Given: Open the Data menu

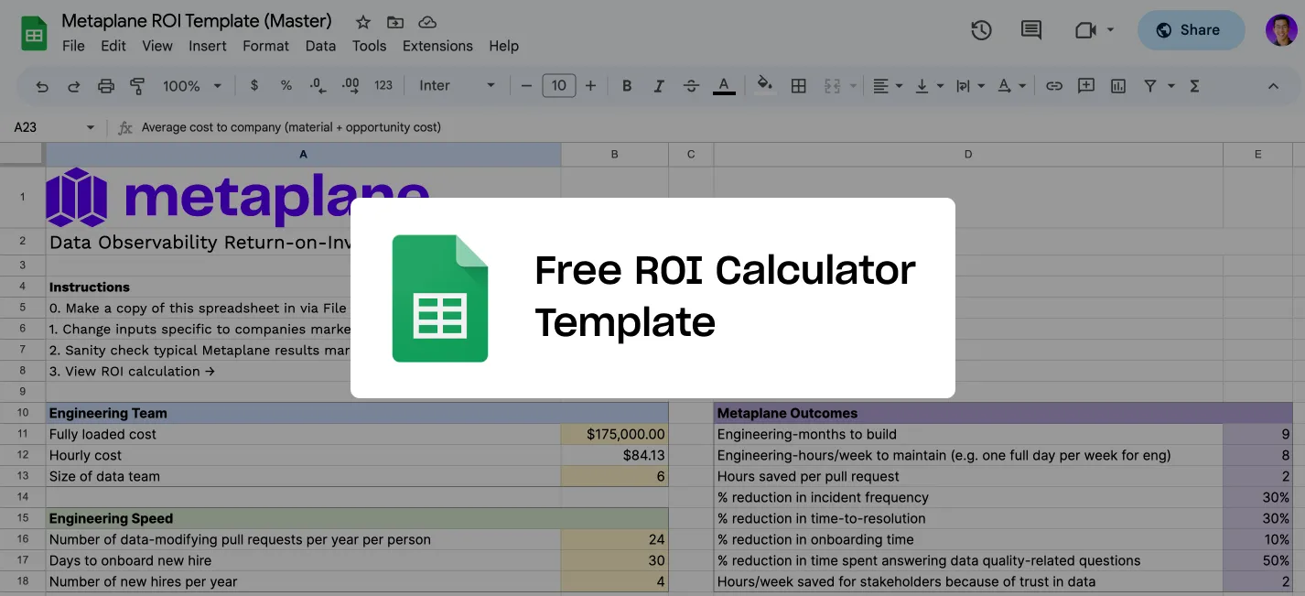Looking at the screenshot, I should (320, 46).
